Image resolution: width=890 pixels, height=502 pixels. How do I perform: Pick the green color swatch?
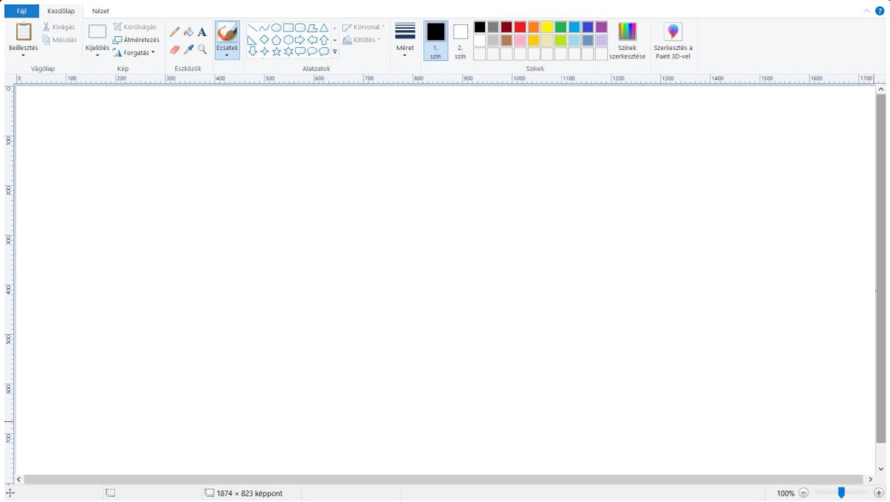(x=561, y=27)
